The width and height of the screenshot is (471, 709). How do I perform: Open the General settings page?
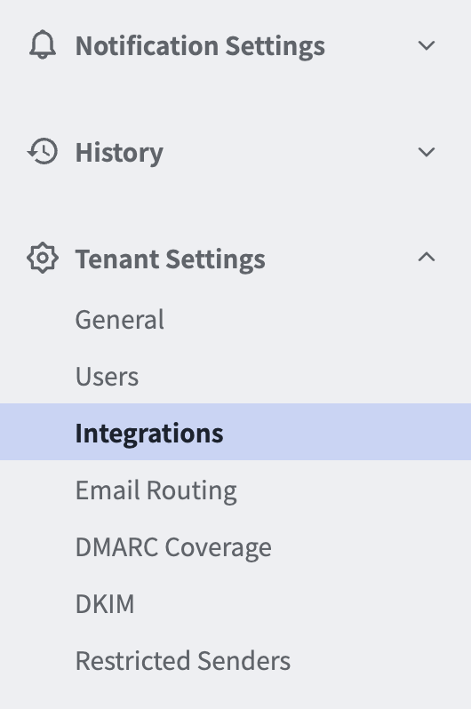click(x=119, y=319)
